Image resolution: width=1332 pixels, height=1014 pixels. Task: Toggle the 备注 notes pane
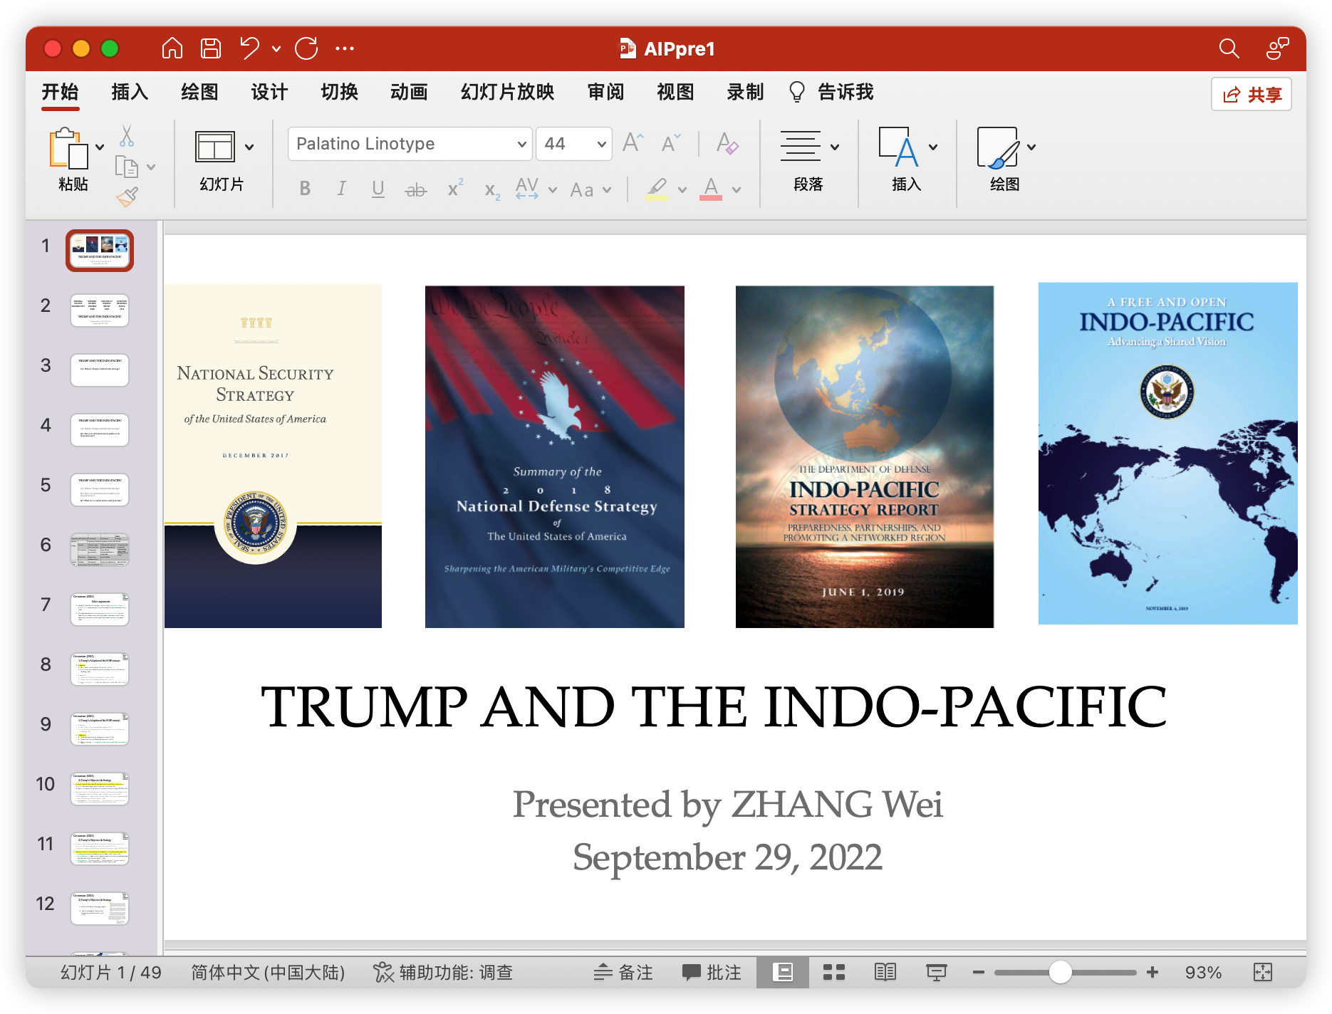pos(623,972)
